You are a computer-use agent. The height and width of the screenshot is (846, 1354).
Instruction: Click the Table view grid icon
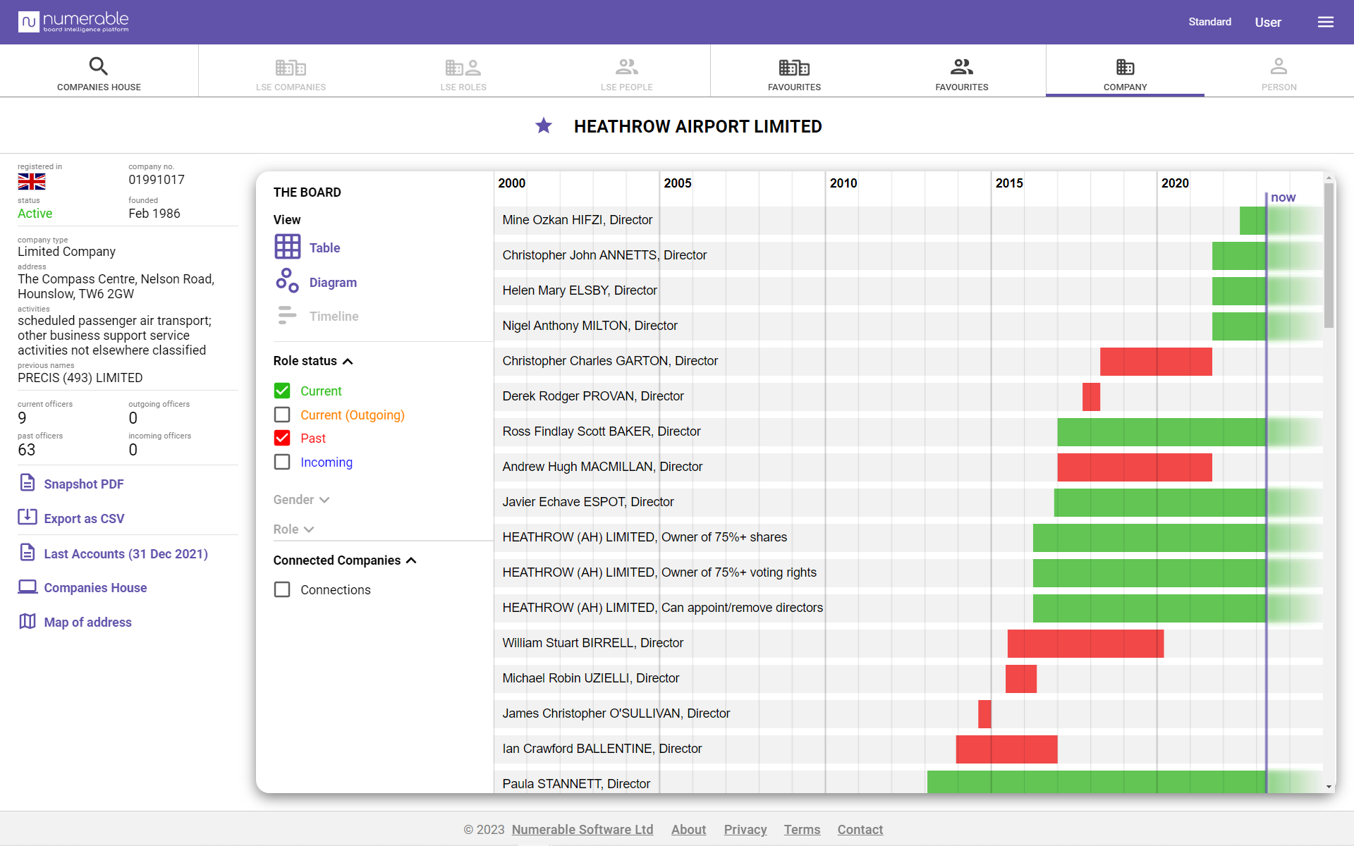[x=287, y=247]
